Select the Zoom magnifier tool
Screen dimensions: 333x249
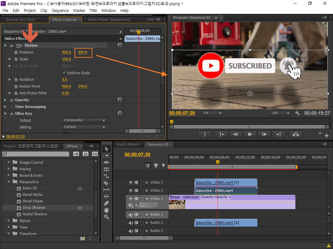pyautogui.click(x=106, y=217)
